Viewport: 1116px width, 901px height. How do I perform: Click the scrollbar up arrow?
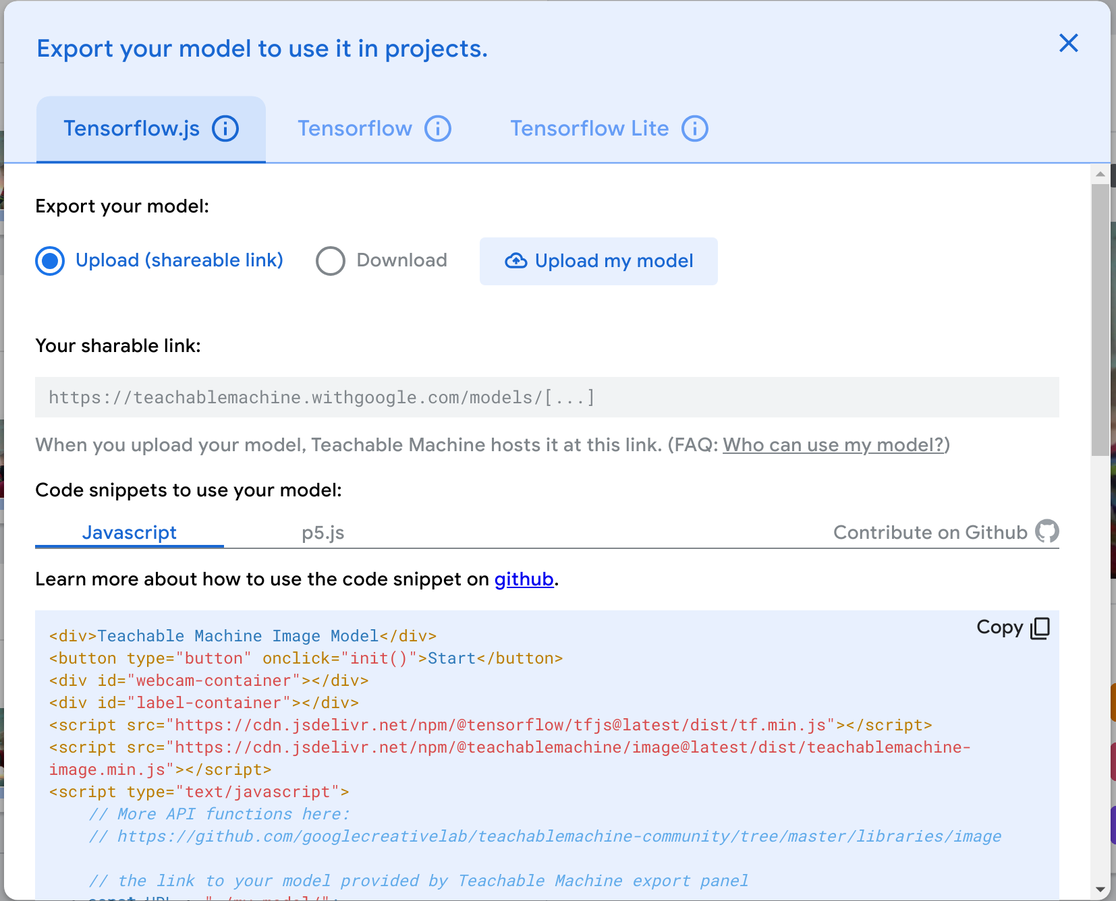coord(1100,173)
